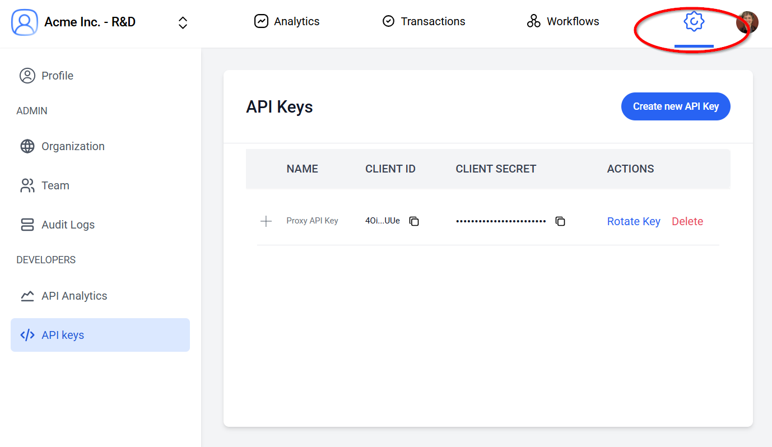Expand the Proxy API Key row

[x=266, y=221]
